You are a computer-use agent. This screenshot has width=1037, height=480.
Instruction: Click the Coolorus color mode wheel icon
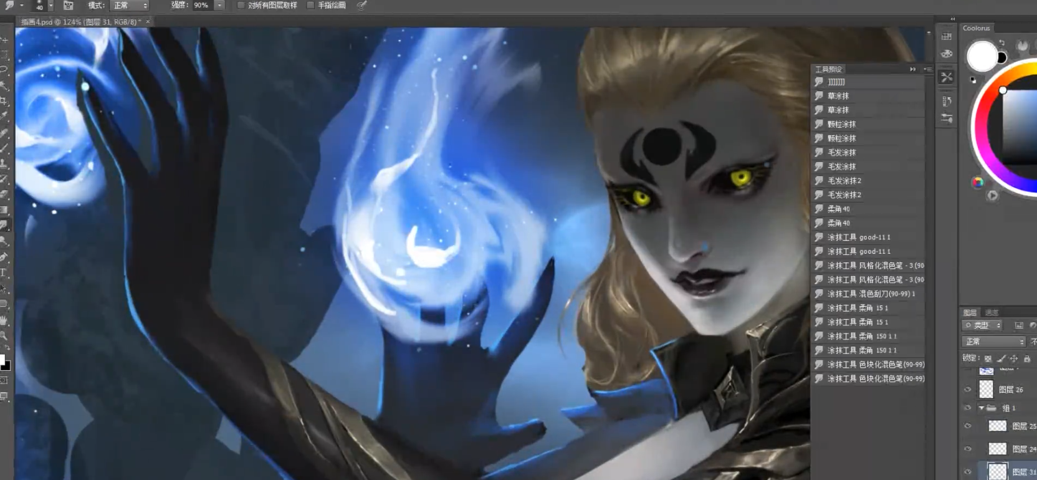(978, 182)
